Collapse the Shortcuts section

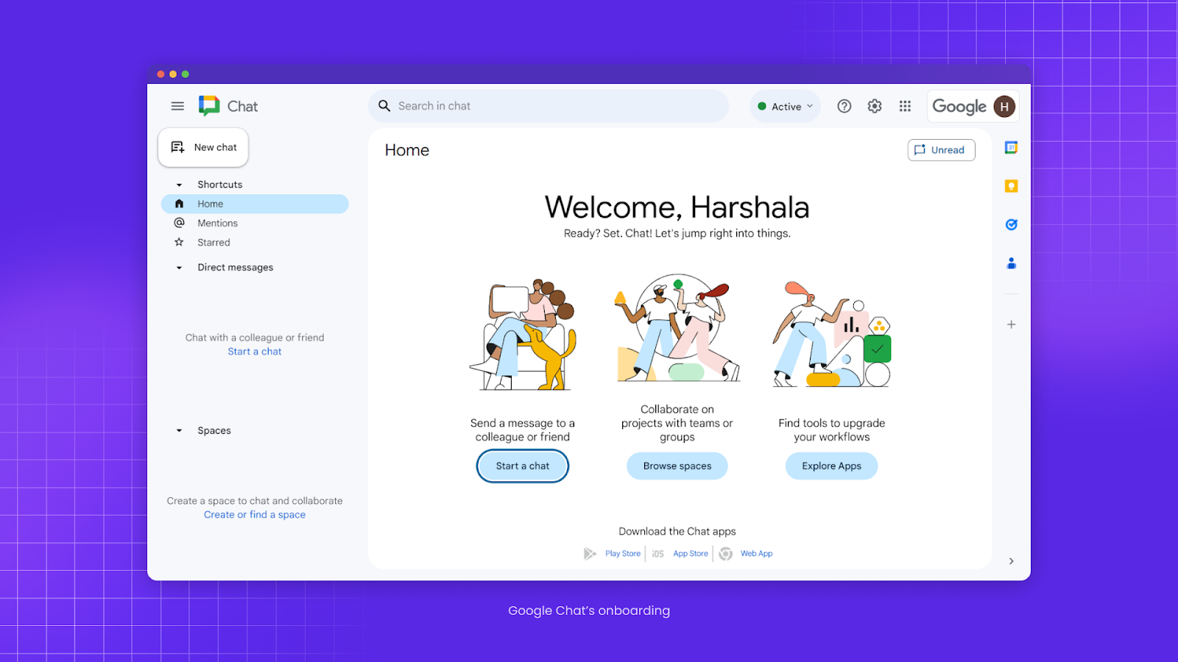[x=179, y=185]
